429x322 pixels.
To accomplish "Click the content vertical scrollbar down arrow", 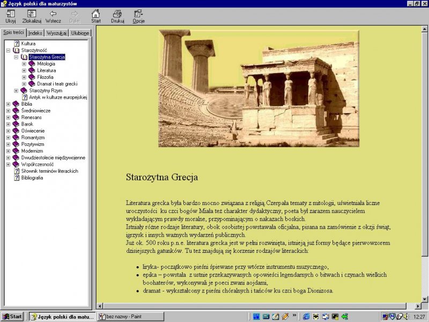I will pyautogui.click(x=425, y=299).
